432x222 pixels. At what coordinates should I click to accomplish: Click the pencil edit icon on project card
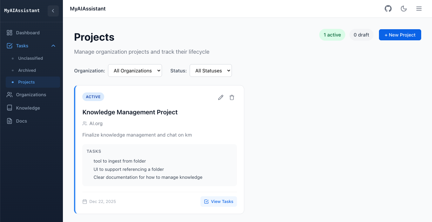221,98
